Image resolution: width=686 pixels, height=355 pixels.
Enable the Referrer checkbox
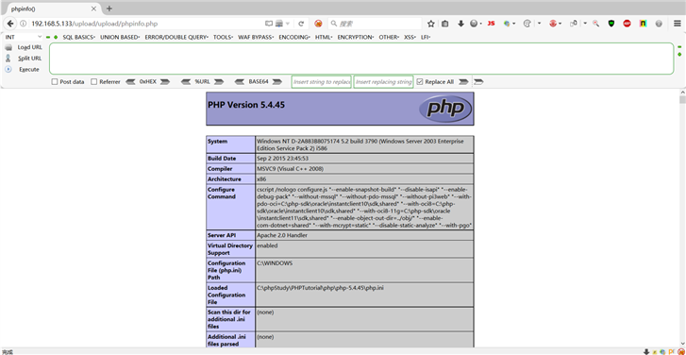(93, 82)
